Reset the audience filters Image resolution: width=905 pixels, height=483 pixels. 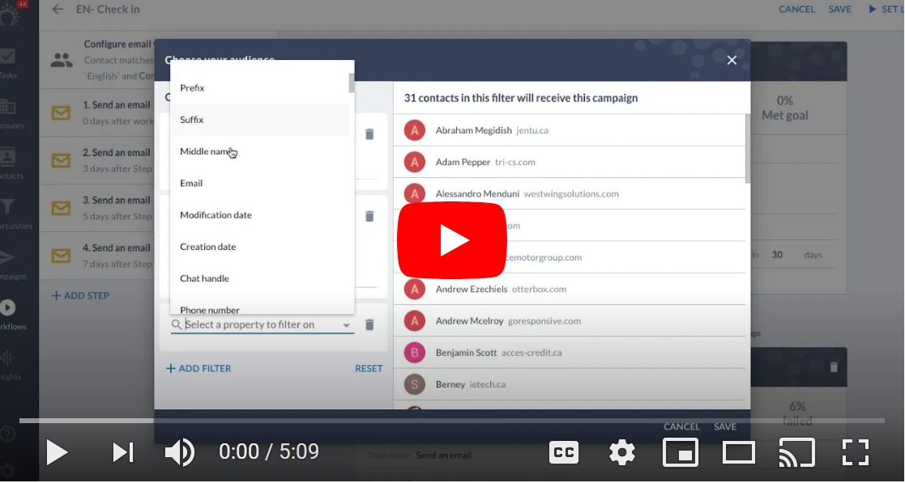[x=368, y=368]
